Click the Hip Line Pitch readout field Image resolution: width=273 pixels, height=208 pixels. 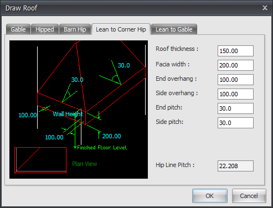[235, 166]
